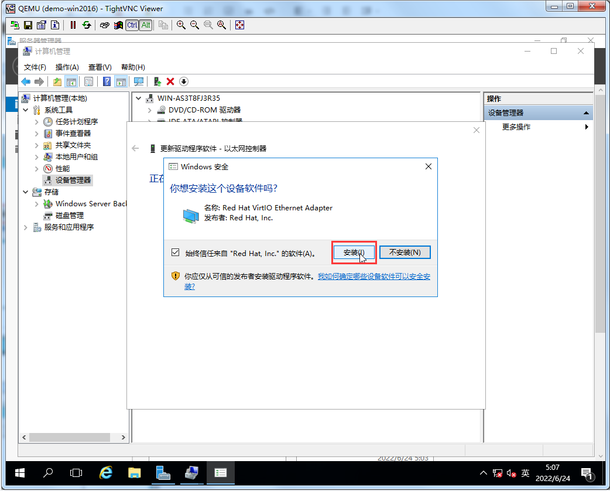610x491 pixels.
Task: Click the update driver software toolbar icon
Action: pos(157,81)
